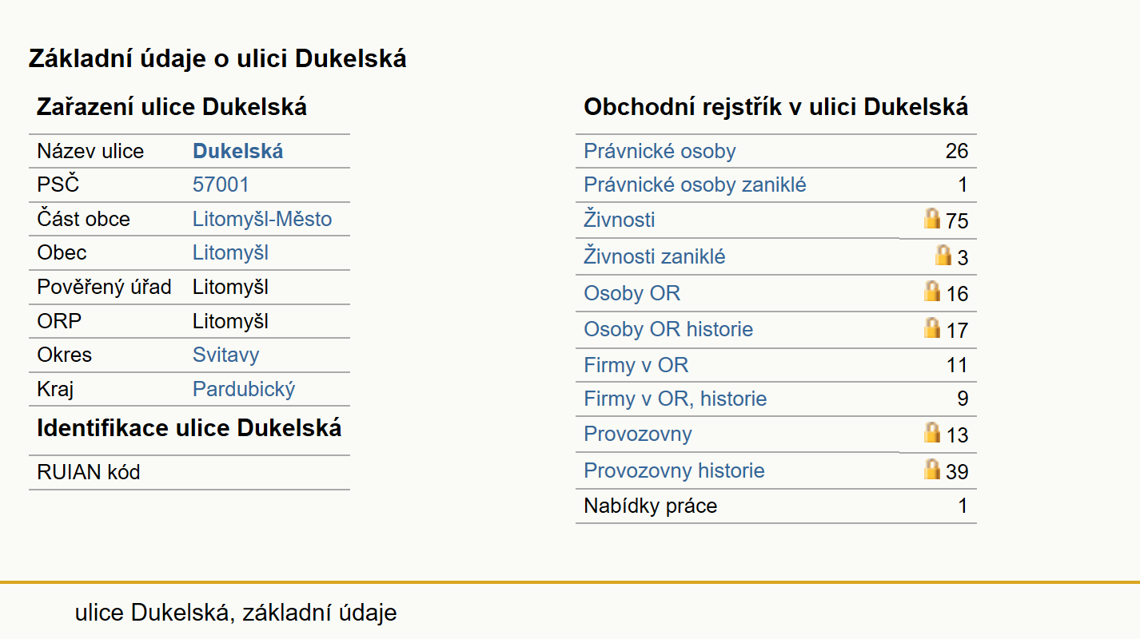Open the Litomyšl municipality link in Obec row
The image size is (1140, 639).
230,253
